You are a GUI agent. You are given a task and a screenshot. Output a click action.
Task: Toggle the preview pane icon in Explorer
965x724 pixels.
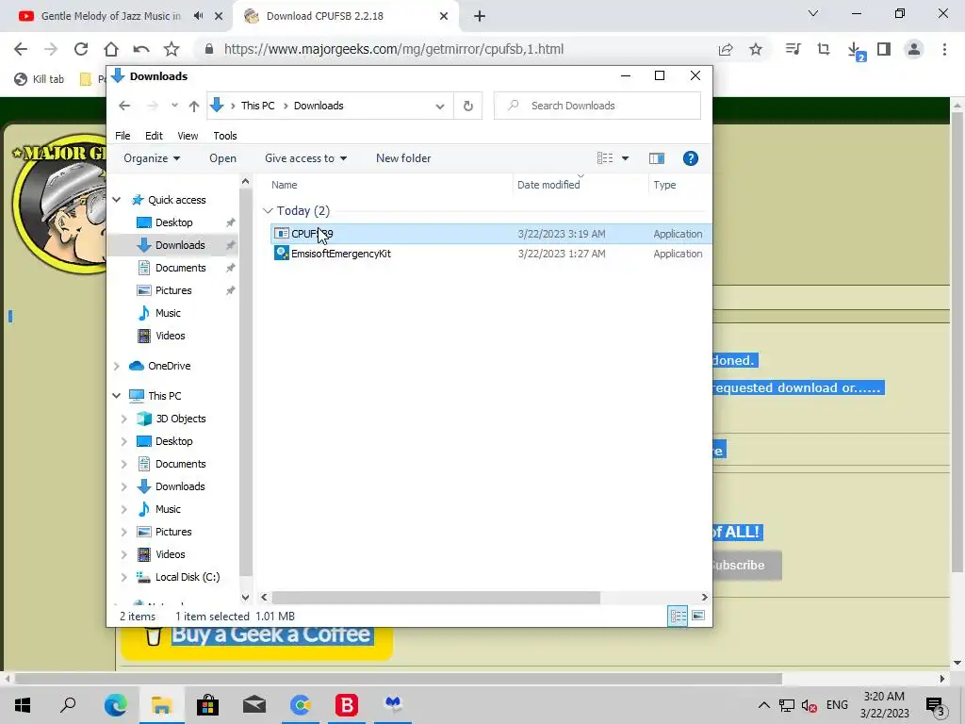(657, 158)
